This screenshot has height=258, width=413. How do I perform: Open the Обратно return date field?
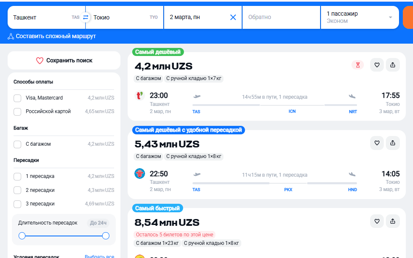pos(281,17)
